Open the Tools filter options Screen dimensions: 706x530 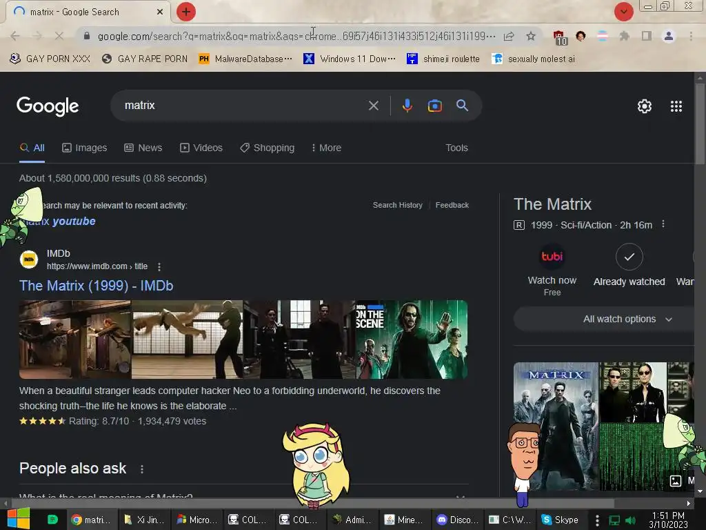(456, 148)
